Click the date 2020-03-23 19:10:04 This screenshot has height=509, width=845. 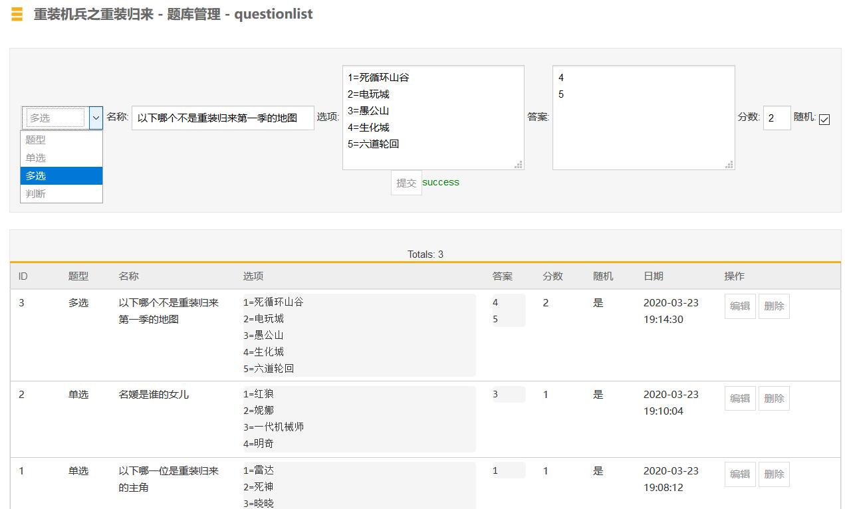(671, 403)
